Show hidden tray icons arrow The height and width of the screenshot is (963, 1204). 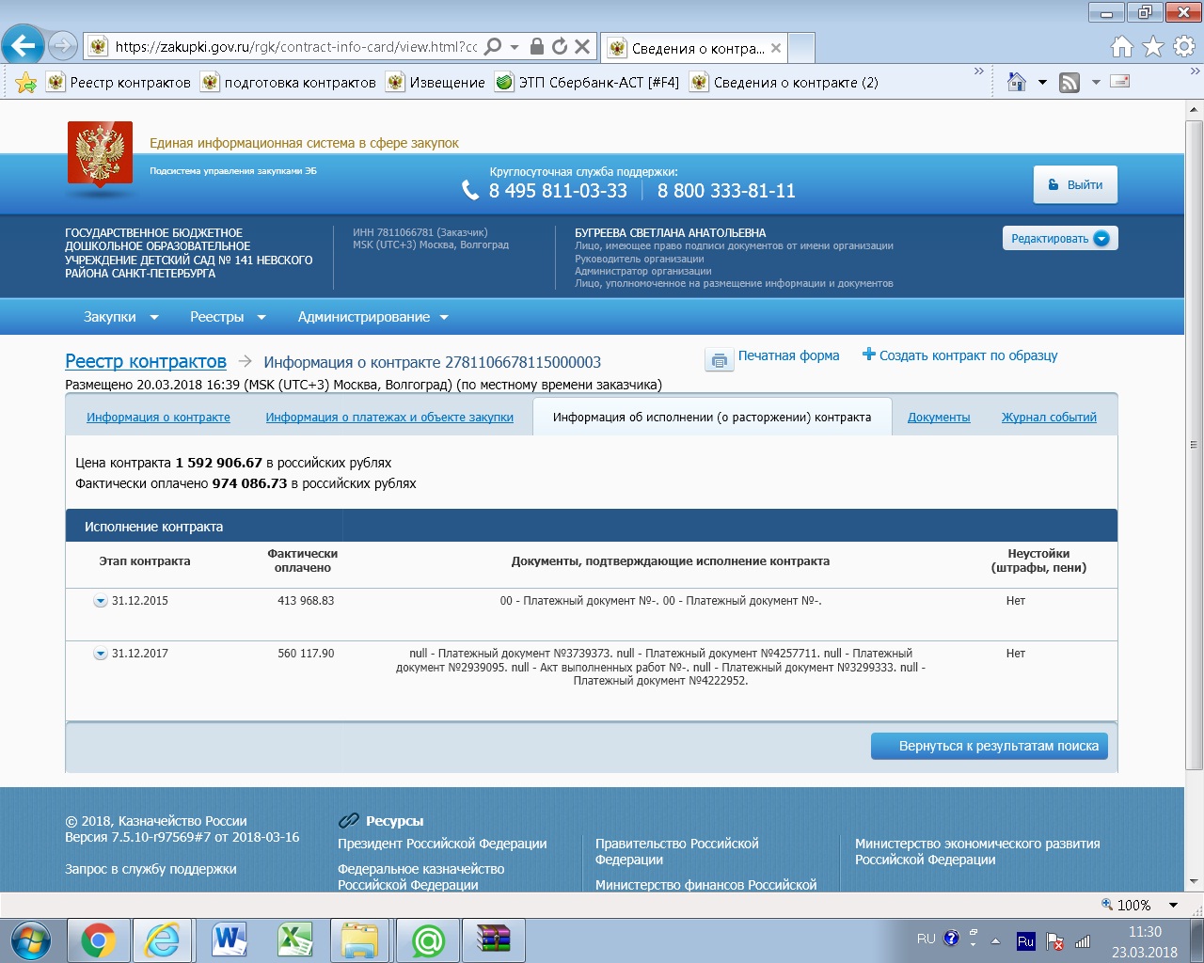(996, 940)
